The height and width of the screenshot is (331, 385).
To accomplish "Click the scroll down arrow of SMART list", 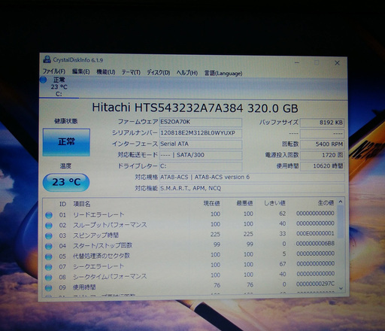I will pos(341,288).
